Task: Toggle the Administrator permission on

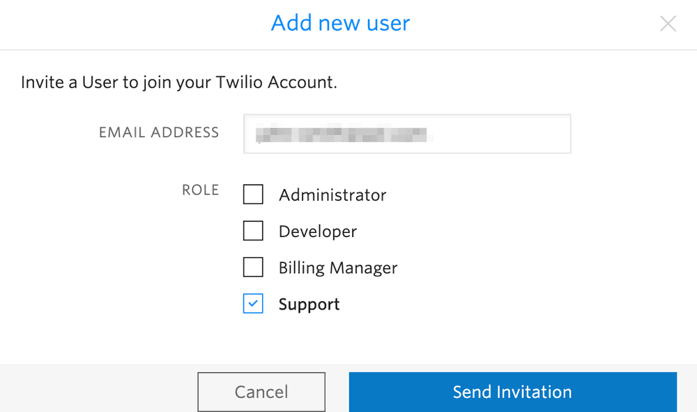Action: (253, 194)
